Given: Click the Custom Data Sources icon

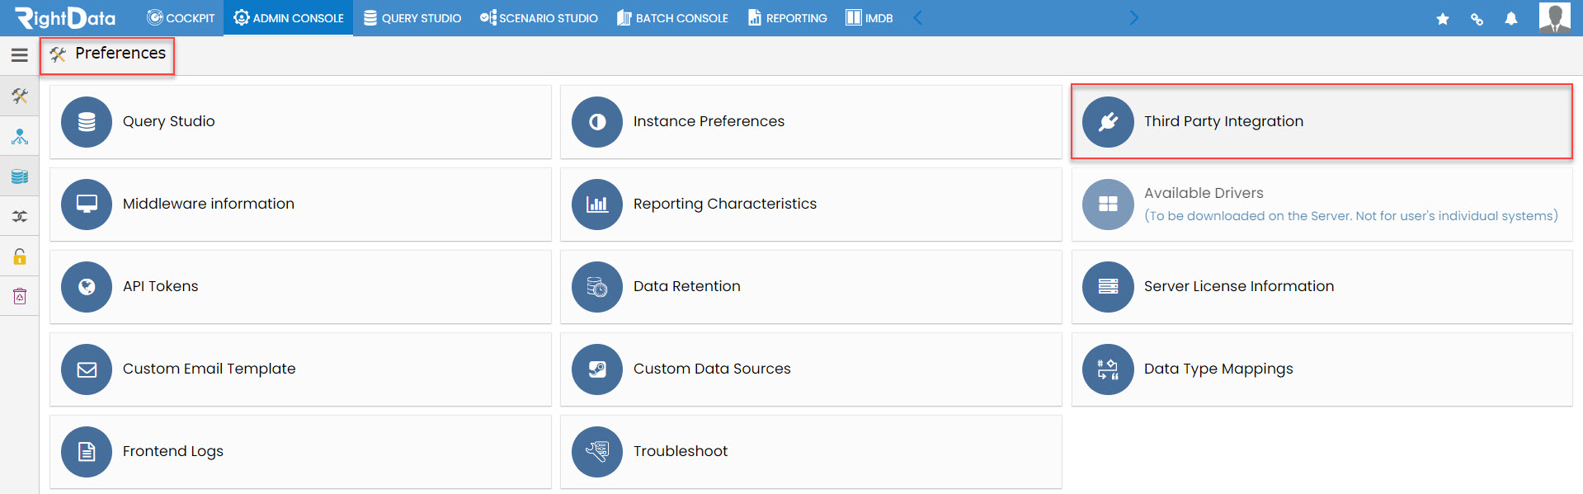Looking at the screenshot, I should [597, 369].
